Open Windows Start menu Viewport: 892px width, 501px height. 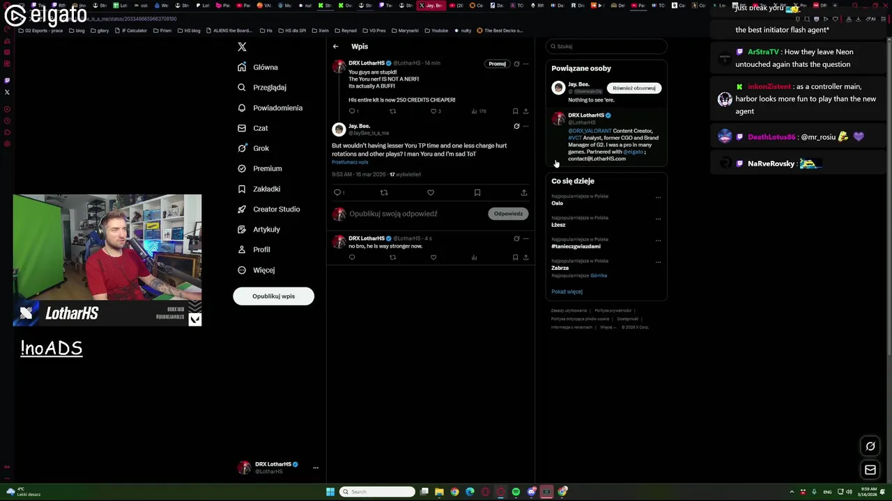pos(330,492)
